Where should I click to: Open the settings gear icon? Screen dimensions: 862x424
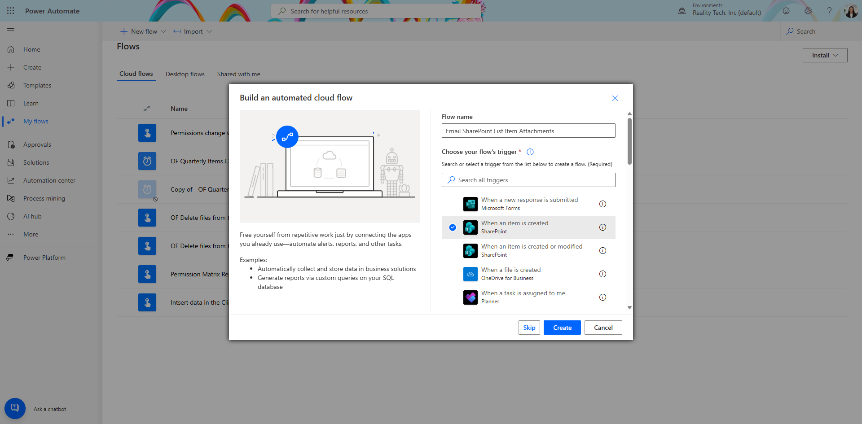coord(808,11)
